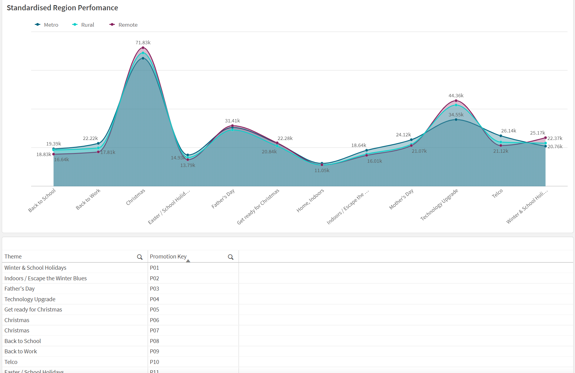Click the Standardised Region Perfomance chart title
Screen dimensions: 575x373
point(62,8)
